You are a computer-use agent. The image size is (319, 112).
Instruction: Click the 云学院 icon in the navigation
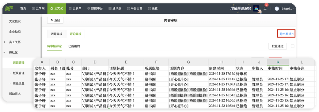point(34,9)
